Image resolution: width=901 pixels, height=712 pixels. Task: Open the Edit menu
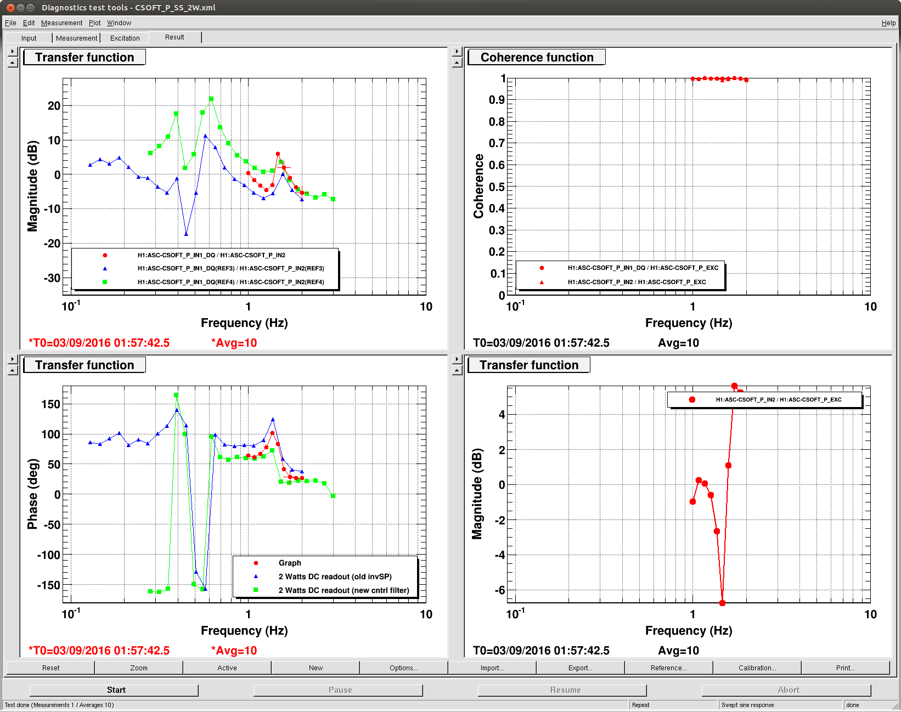coord(29,23)
